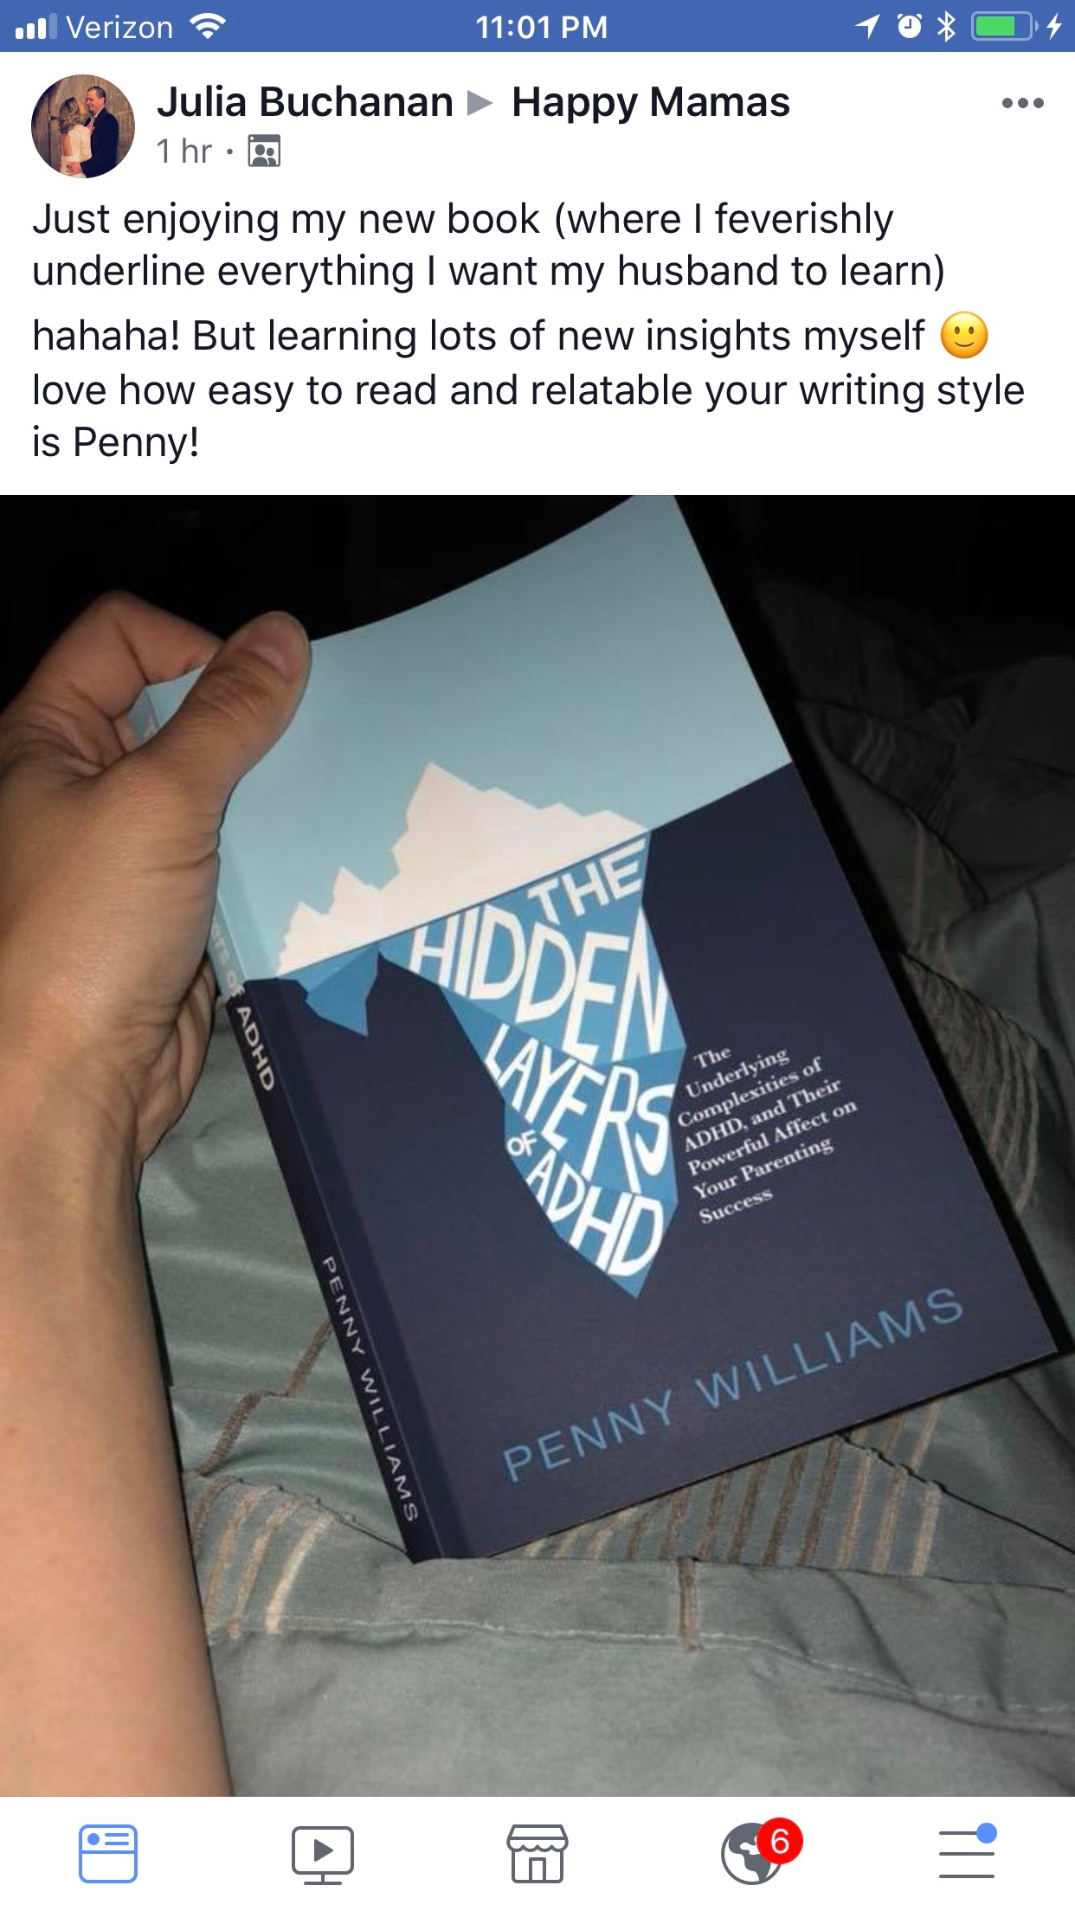
Task: Open the book photo full screen
Action: [x=537, y=1145]
